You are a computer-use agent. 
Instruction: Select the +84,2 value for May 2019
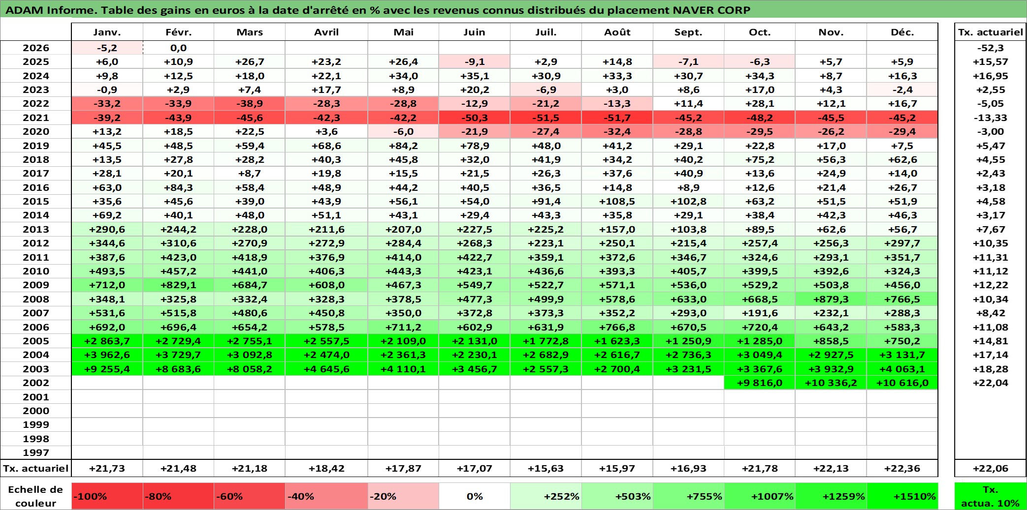403,146
